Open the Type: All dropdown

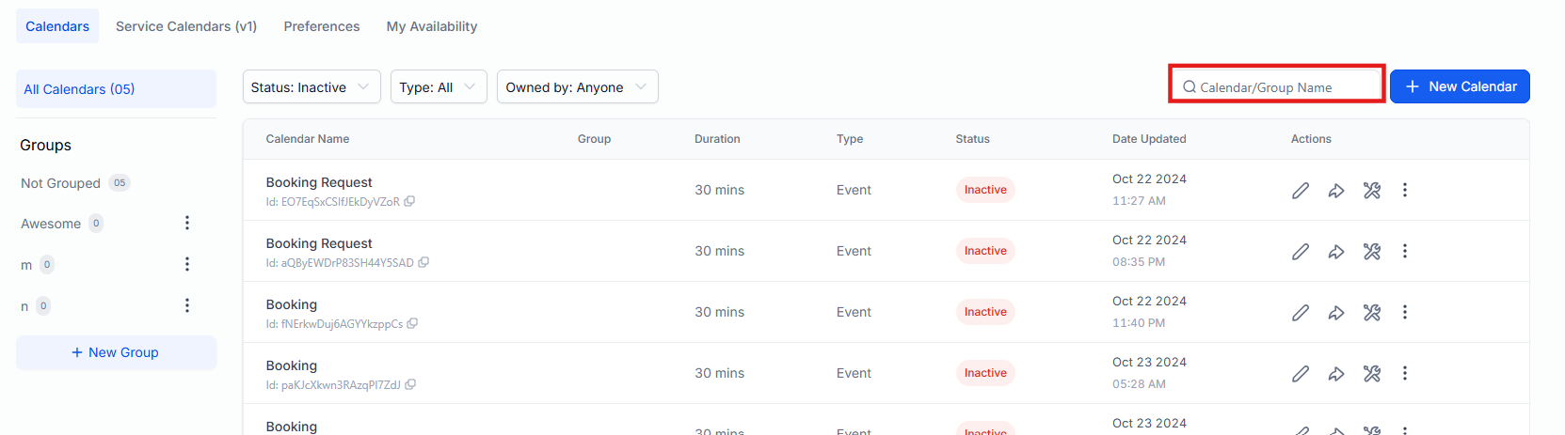click(439, 87)
